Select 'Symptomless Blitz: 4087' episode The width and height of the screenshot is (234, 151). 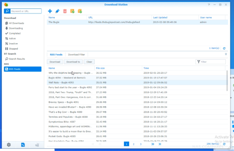click(x=137, y=122)
